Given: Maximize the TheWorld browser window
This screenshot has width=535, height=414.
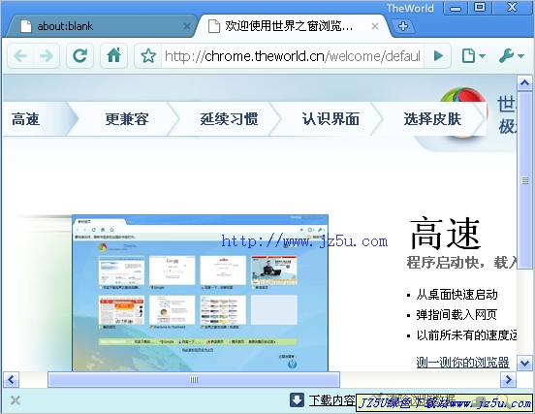Looking at the screenshot, I should tap(480, 8).
